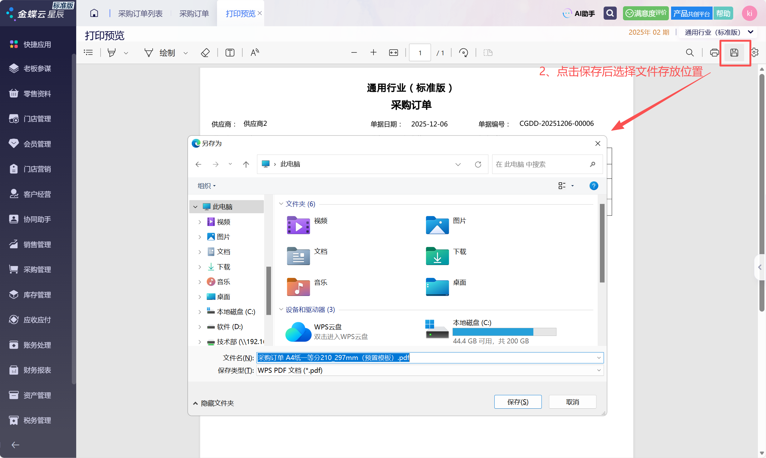The width and height of the screenshot is (766, 458).
Task: Click the printer icon in preview toolbar
Action: tap(714, 52)
